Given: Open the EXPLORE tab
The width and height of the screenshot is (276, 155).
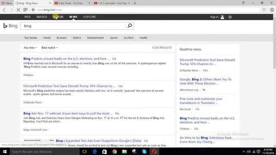Looking at the screenshot, I should click(90, 17).
